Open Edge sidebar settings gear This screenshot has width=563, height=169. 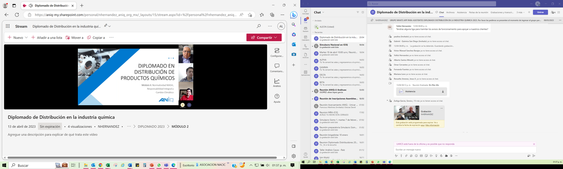pyautogui.click(x=294, y=156)
